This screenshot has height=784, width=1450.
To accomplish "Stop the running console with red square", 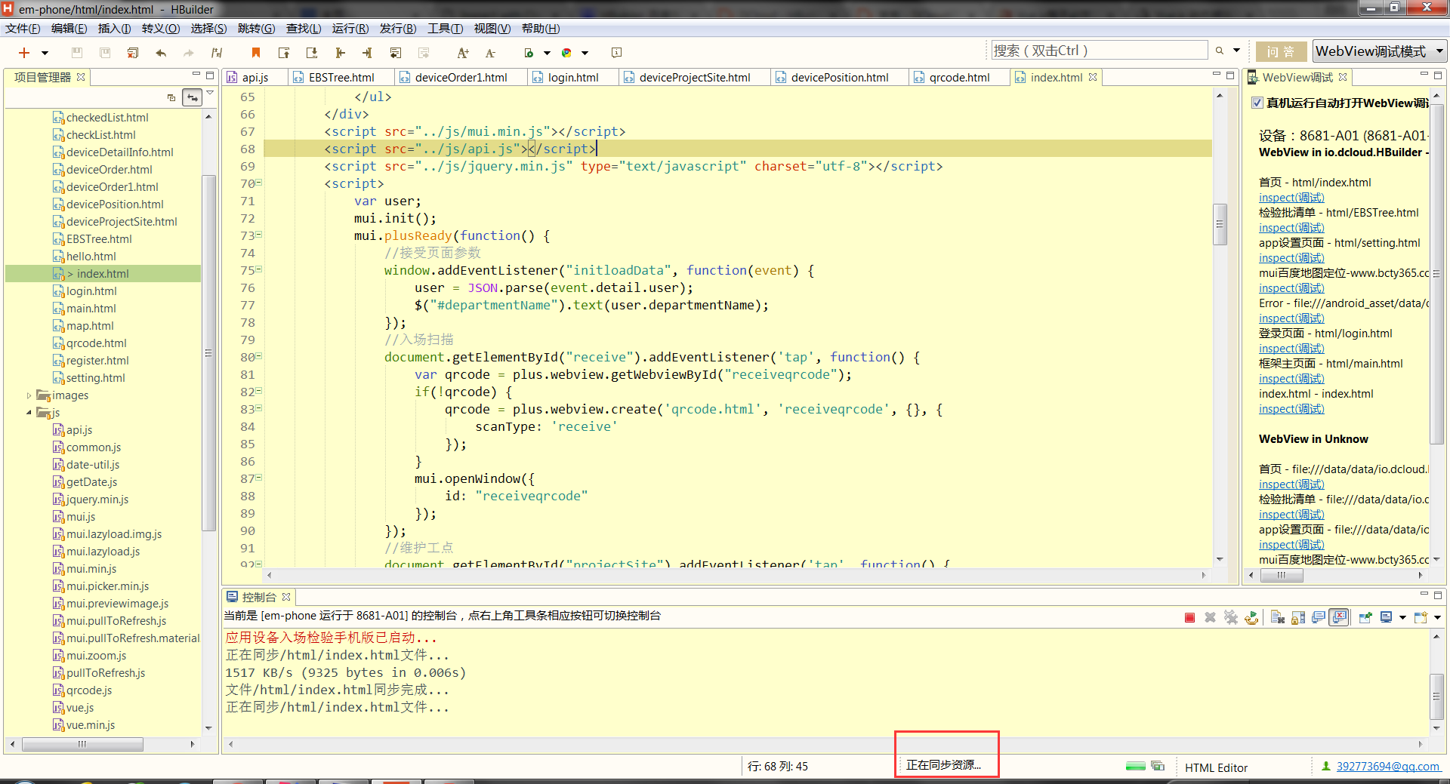I will (1189, 618).
